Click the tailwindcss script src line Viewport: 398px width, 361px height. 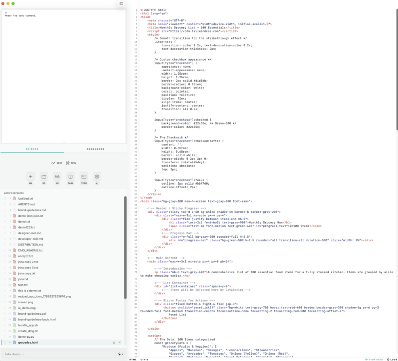coord(192,31)
